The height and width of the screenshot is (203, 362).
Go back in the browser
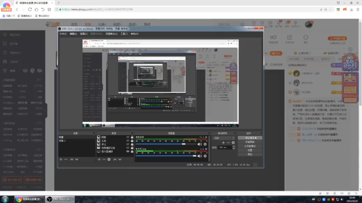point(17,9)
